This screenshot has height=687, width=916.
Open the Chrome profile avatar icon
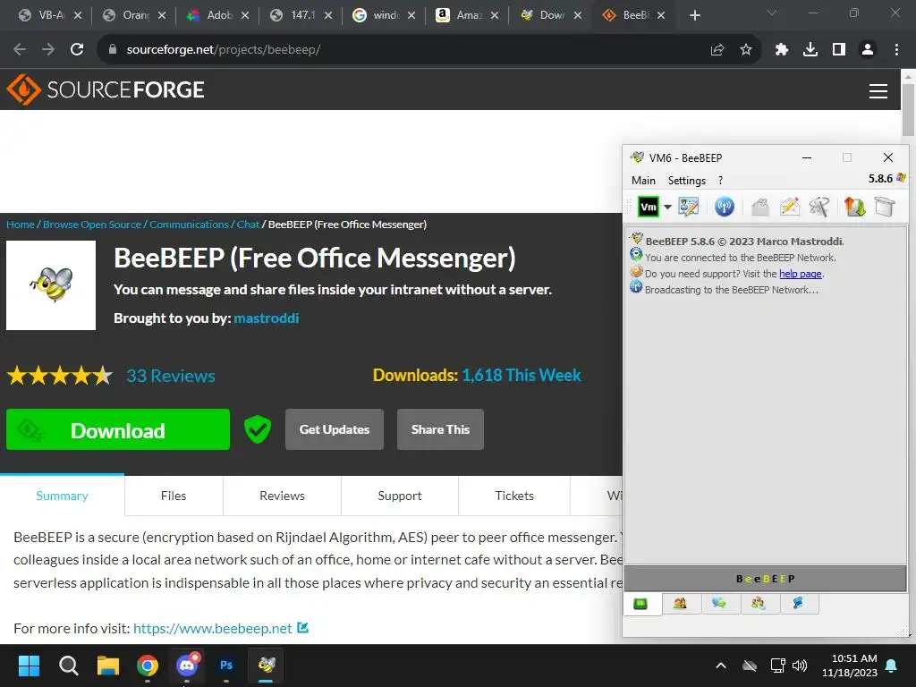[x=868, y=50]
